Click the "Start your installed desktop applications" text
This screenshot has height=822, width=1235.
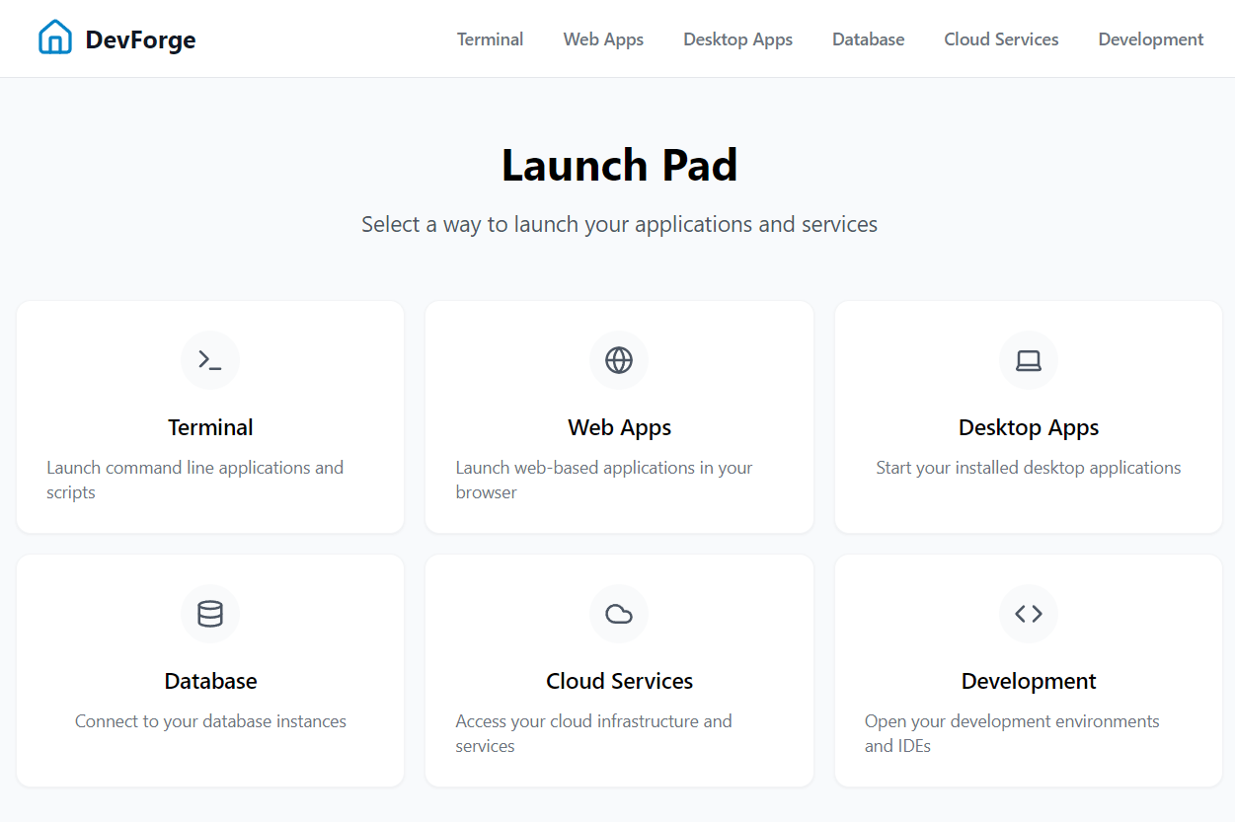click(1029, 468)
